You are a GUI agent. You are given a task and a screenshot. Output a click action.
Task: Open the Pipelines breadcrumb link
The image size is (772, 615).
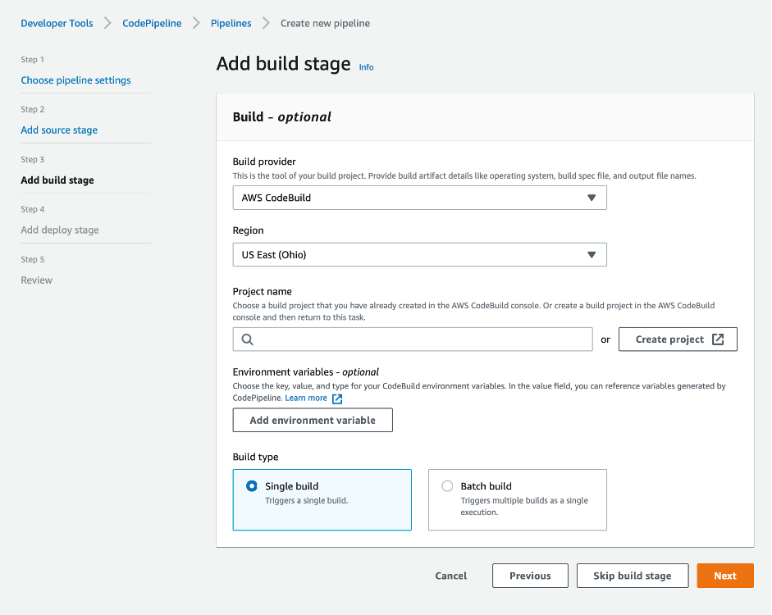tap(231, 23)
